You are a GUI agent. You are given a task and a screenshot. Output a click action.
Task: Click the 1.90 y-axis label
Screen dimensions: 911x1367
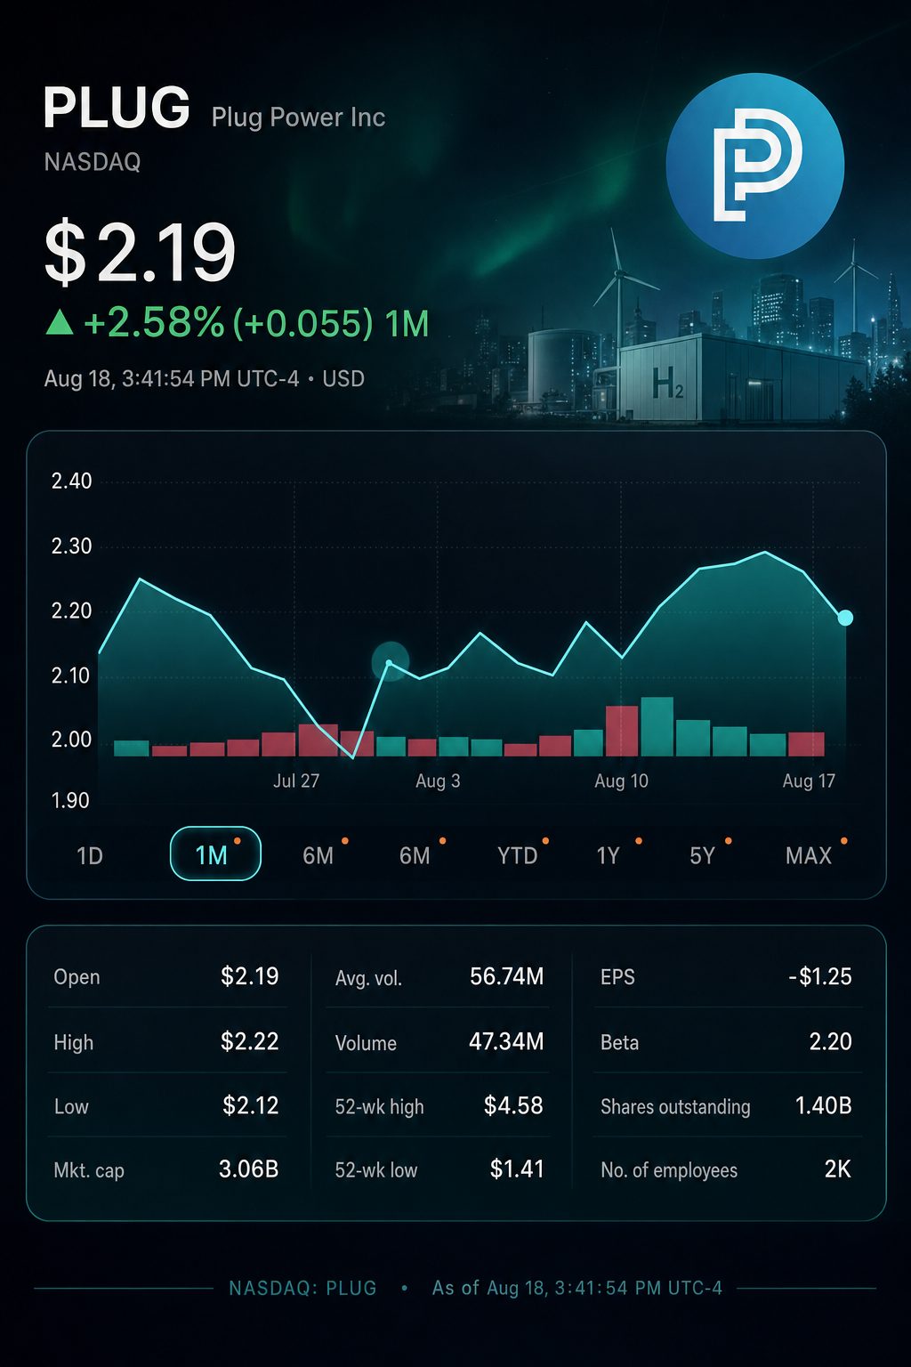70,801
